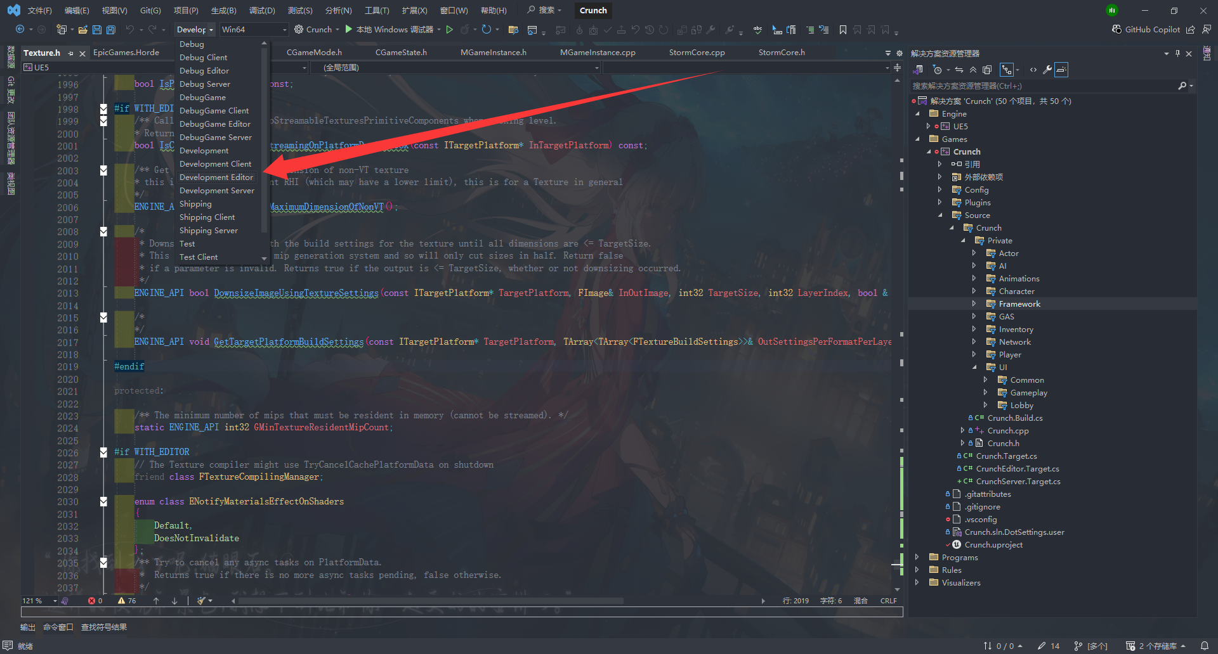The height and width of the screenshot is (654, 1218).
Task: Click the Open File folder icon
Action: tap(82, 30)
